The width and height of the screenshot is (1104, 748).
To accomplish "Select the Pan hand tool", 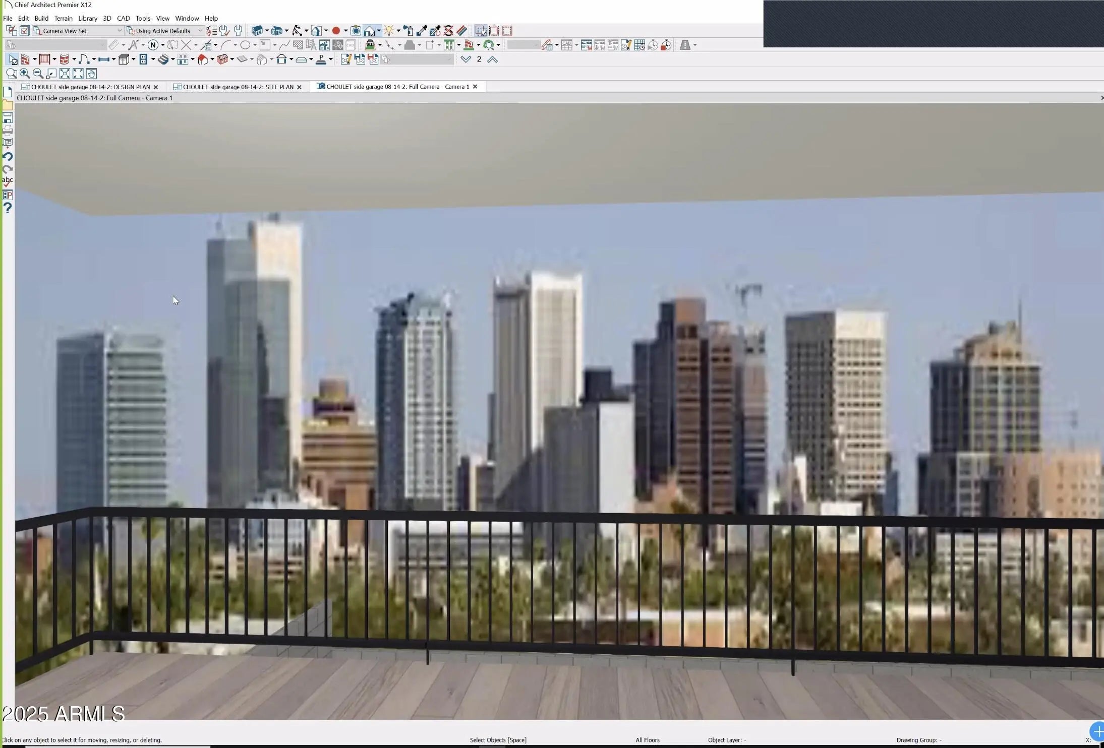I will pyautogui.click(x=91, y=74).
